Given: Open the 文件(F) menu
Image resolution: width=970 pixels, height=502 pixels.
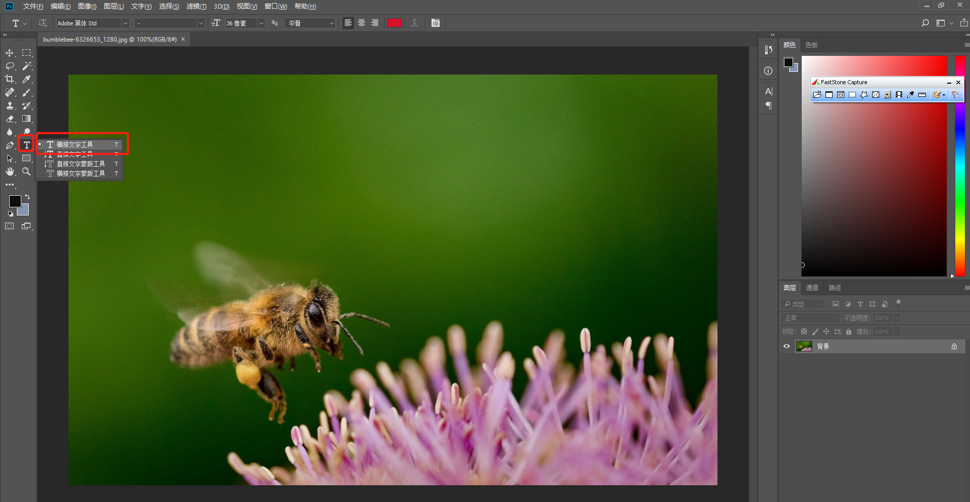Looking at the screenshot, I should point(33,7).
